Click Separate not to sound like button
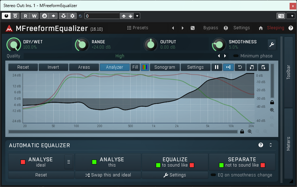 [242, 162]
